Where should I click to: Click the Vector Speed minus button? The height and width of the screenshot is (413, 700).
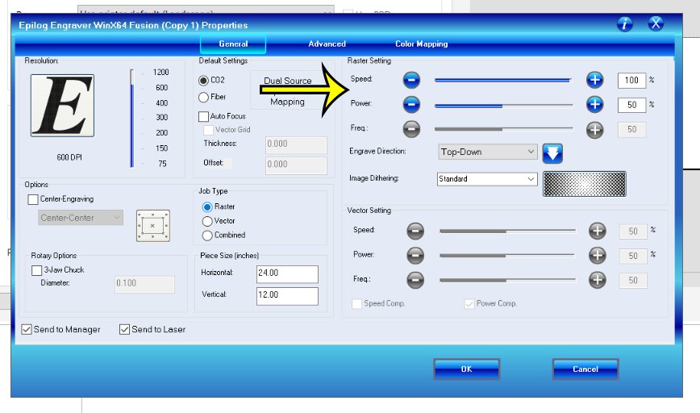tap(415, 231)
